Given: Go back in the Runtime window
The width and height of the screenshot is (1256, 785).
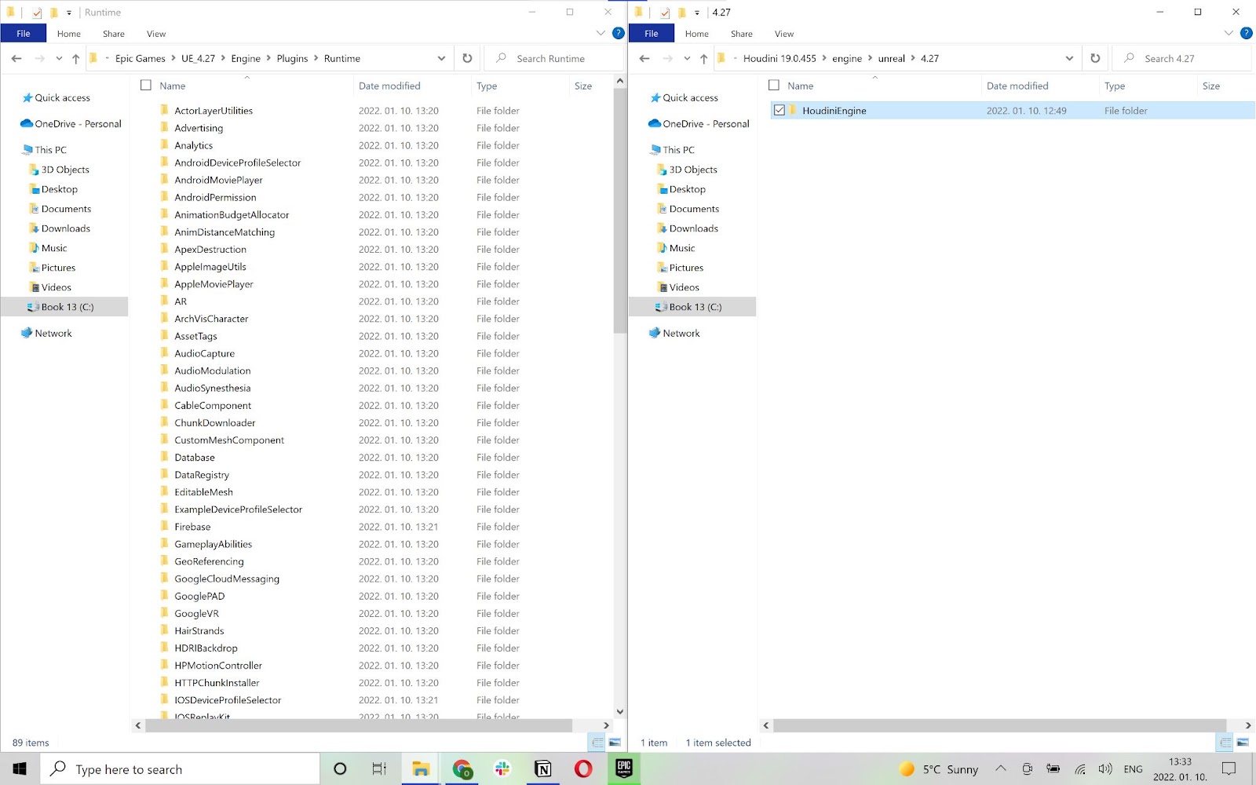Looking at the screenshot, I should (x=16, y=58).
